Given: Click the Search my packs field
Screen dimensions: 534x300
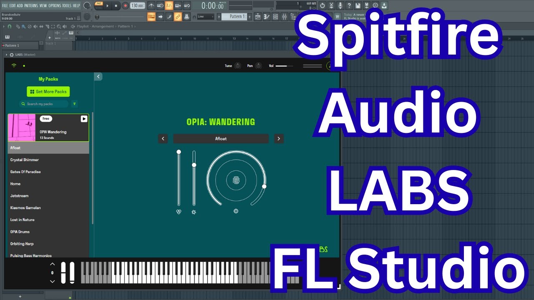Looking at the screenshot, I should (x=44, y=104).
